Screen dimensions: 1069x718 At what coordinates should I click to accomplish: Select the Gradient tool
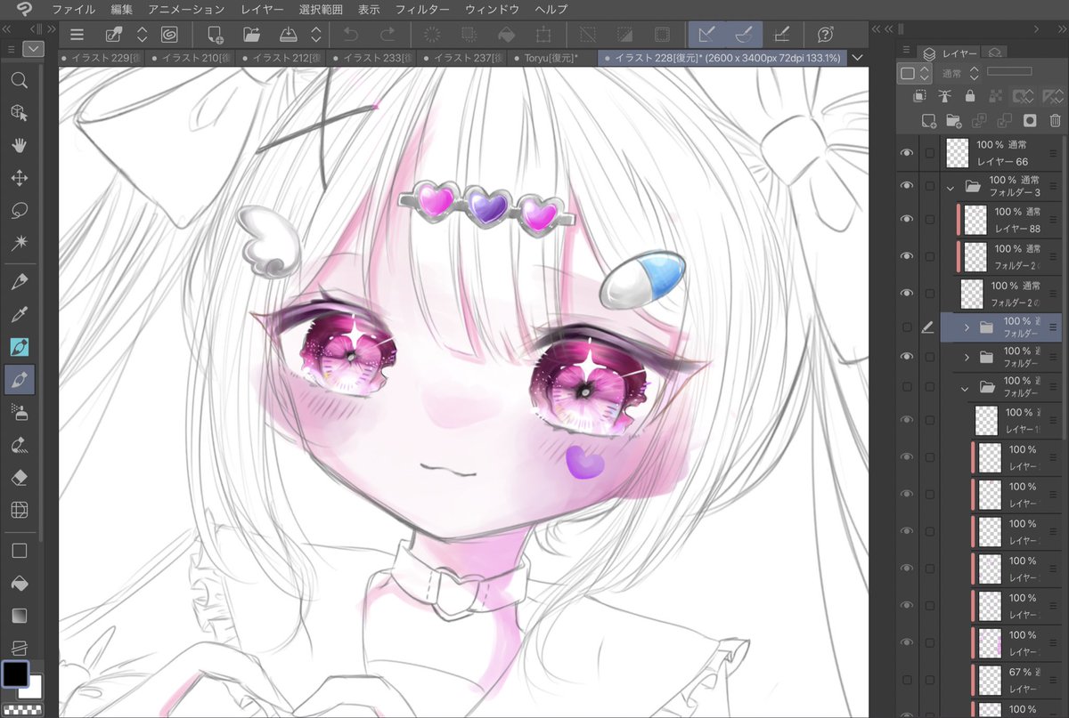coord(19,616)
